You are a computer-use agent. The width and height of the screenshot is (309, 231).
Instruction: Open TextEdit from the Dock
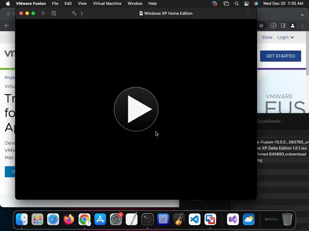(132, 219)
